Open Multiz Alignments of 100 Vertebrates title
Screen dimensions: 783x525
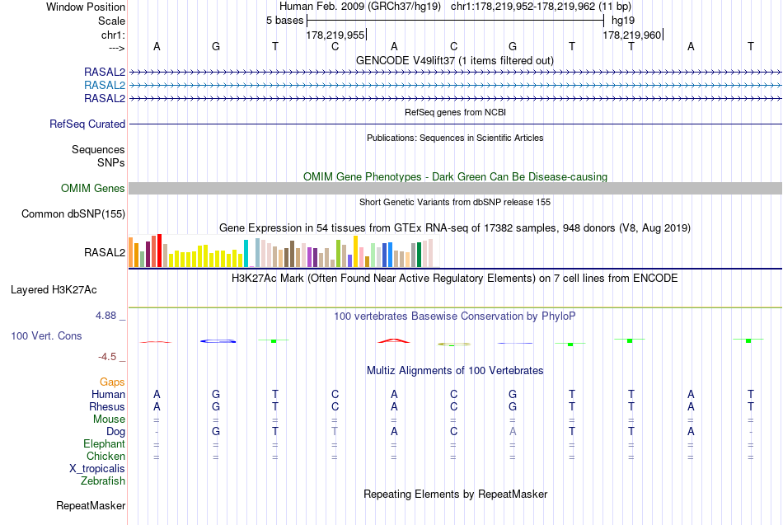pyautogui.click(x=455, y=371)
